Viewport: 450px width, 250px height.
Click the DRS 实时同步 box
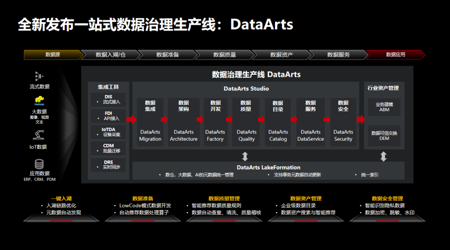pos(108,165)
